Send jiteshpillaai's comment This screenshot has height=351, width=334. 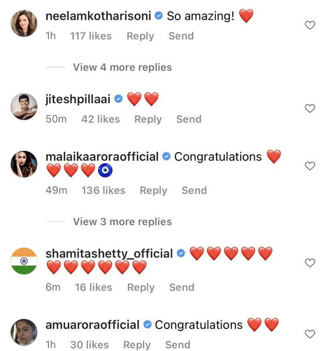click(189, 119)
